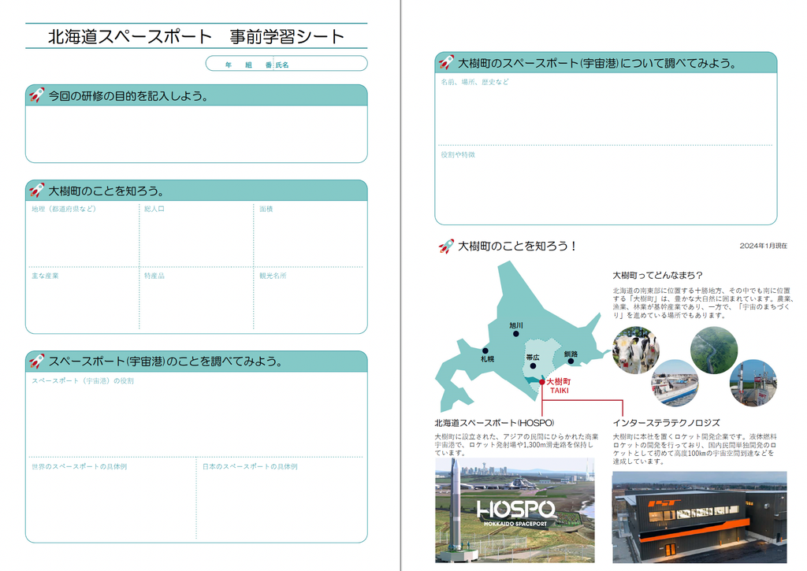Click the 帯広 map label
This screenshot has height=571, width=807.
pyautogui.click(x=533, y=358)
